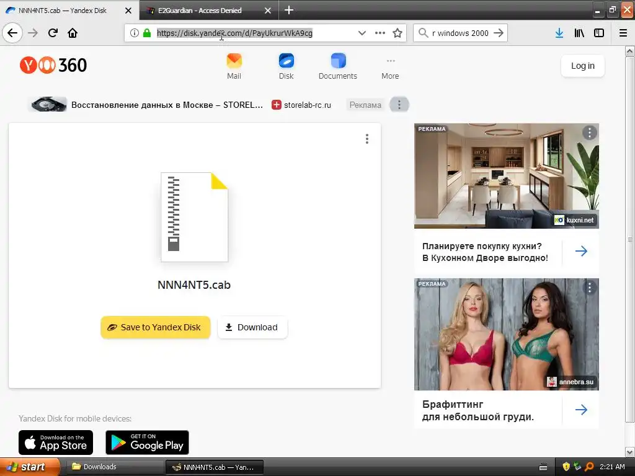Click the page scrollbar up arrow
Viewport: 635px width, 476px height.
(630, 51)
